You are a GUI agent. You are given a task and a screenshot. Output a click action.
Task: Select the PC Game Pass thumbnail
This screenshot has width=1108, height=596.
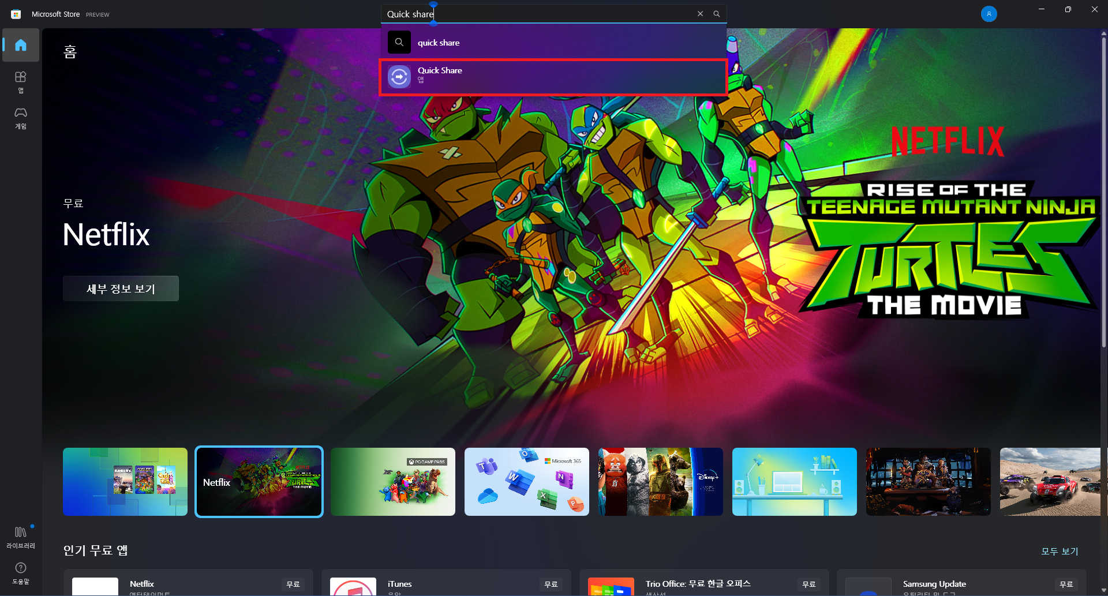click(393, 482)
